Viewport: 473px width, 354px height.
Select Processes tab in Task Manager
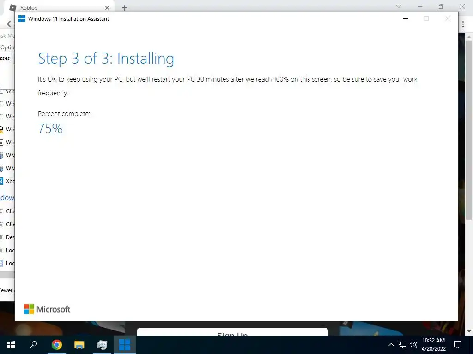click(x=6, y=58)
